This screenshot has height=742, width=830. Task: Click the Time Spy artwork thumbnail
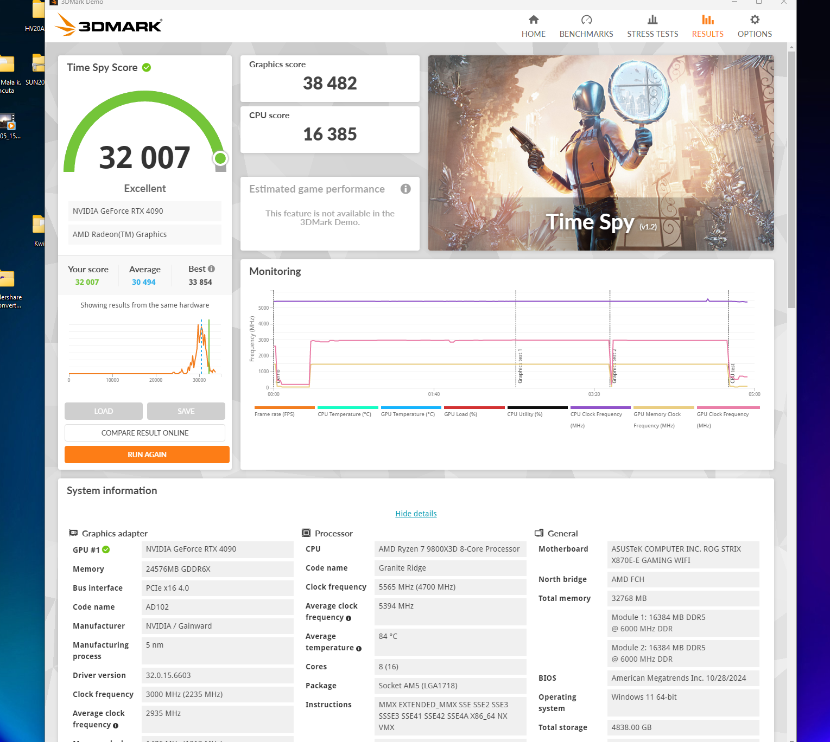pyautogui.click(x=600, y=153)
